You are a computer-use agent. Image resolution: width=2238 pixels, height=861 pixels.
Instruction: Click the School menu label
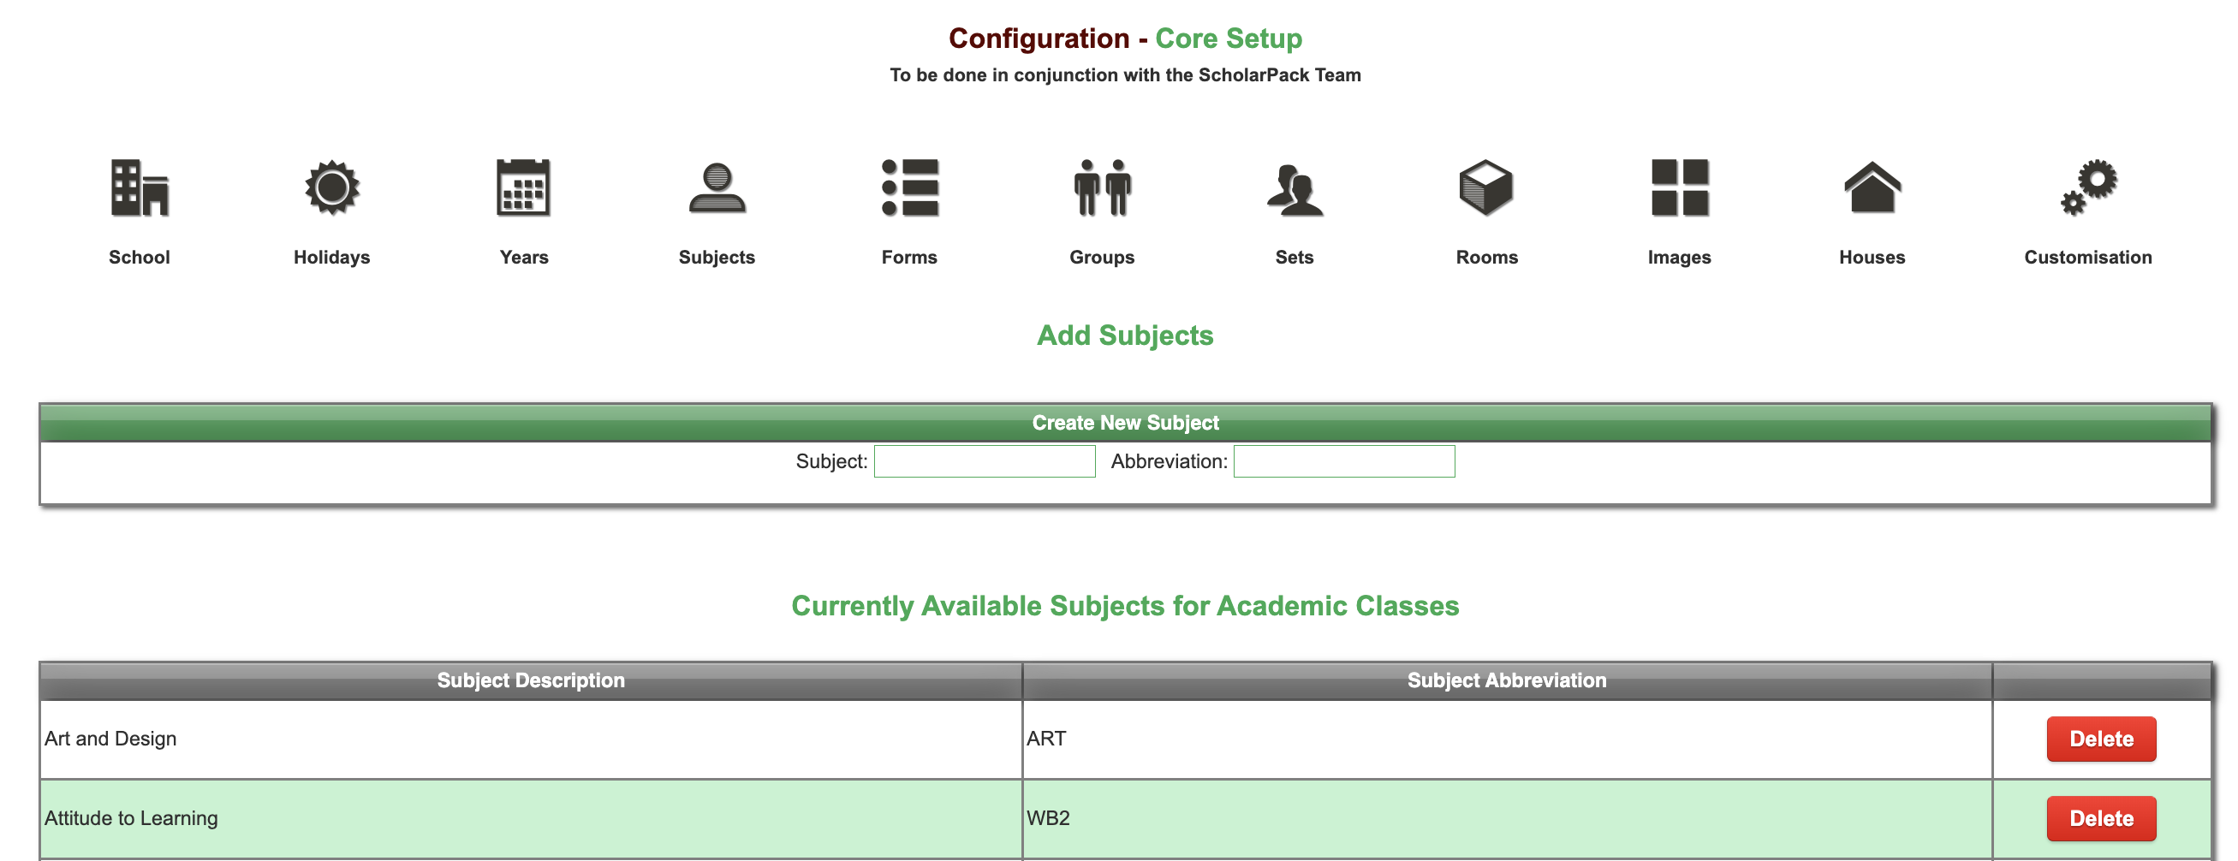coord(139,257)
